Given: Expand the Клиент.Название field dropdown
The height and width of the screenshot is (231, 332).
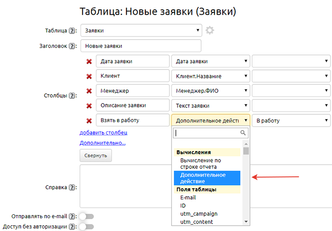Looking at the screenshot, I should coord(211,76).
